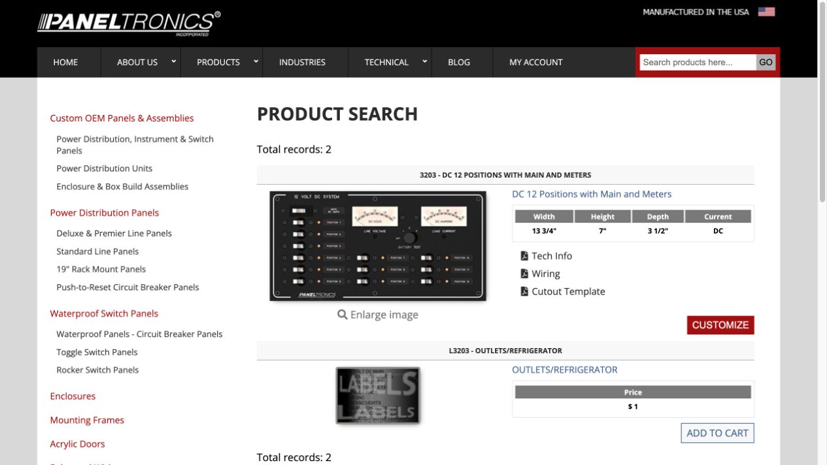Open Power Distribution Units link
The image size is (827, 465).
105,168
